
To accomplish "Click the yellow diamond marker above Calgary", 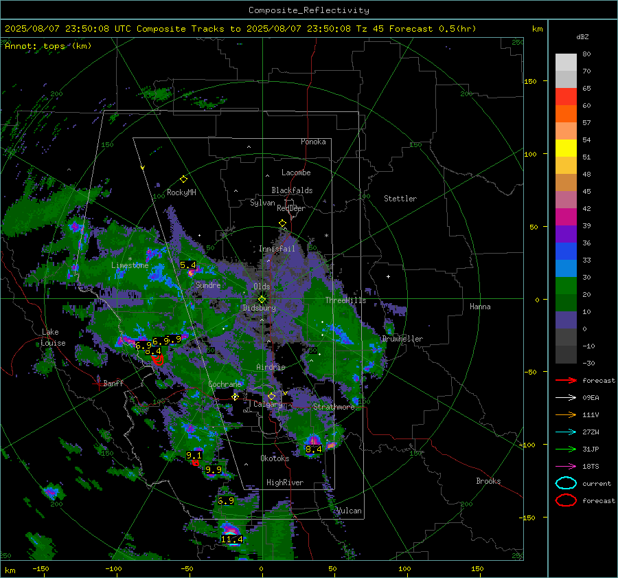I will pos(271,396).
